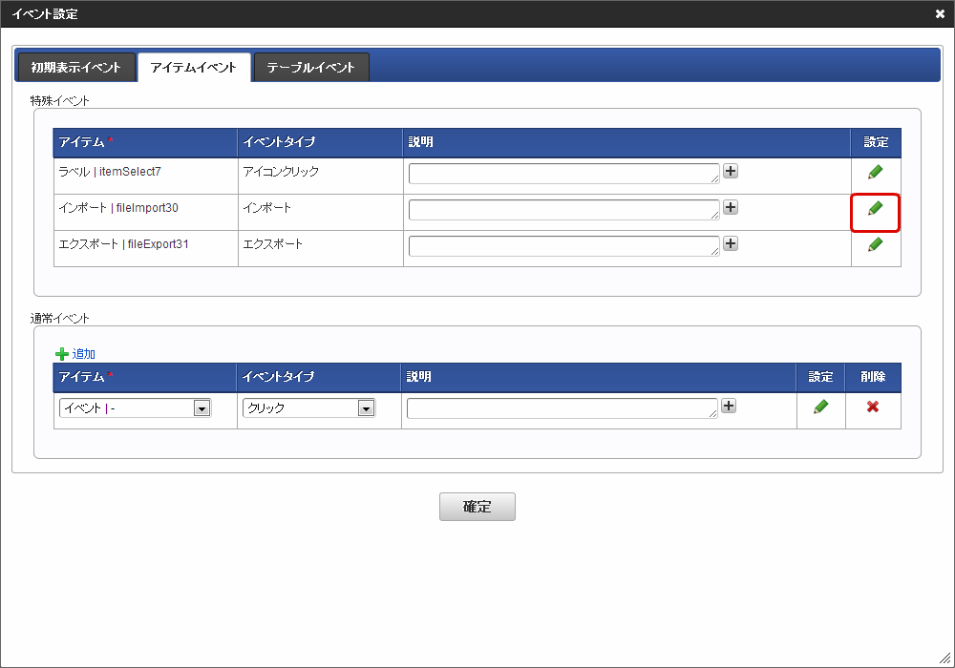
Task: Click the pencil icon in 通常イベント row
Action: pos(820,407)
